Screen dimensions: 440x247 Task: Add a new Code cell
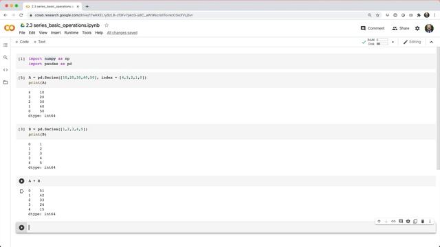[x=22, y=42]
